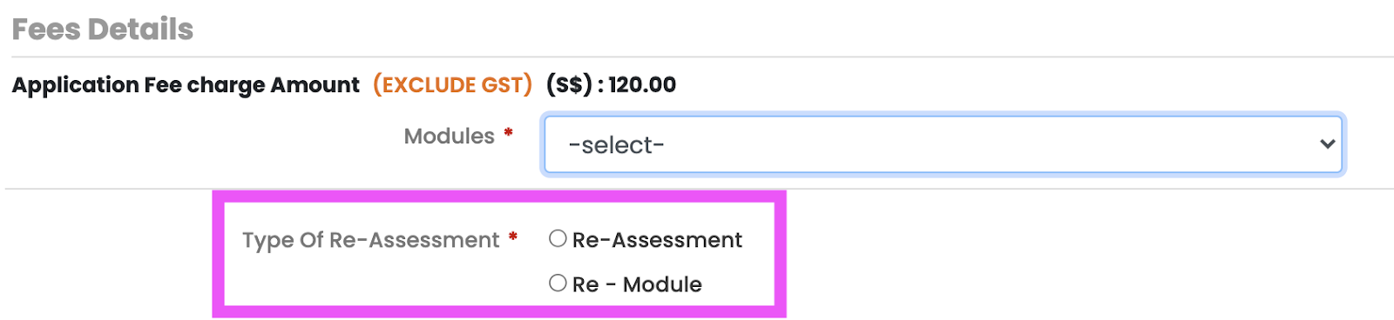
Task: Click the Fees Details heading
Action: click(103, 30)
